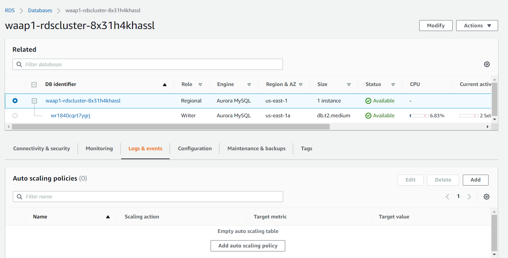Click Current activity bar for wr1840cqrt7ygrj

point(469,116)
